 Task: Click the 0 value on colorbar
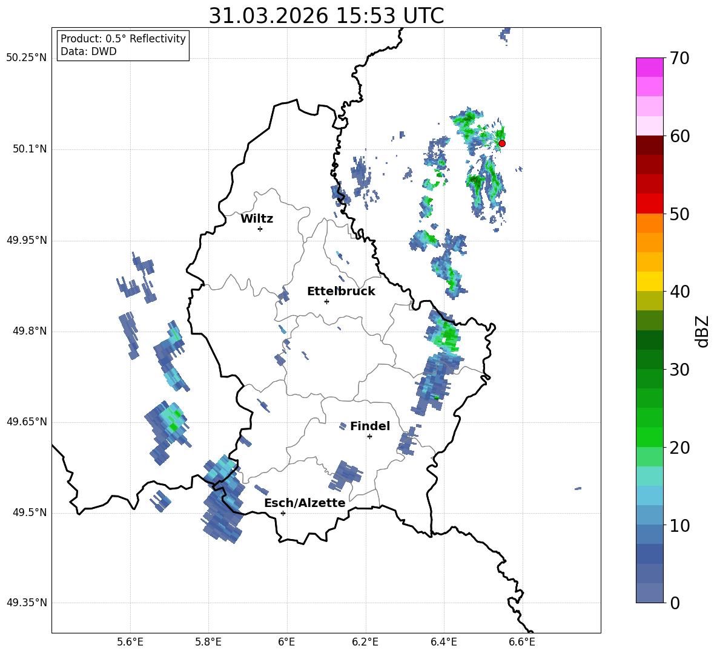point(675,603)
